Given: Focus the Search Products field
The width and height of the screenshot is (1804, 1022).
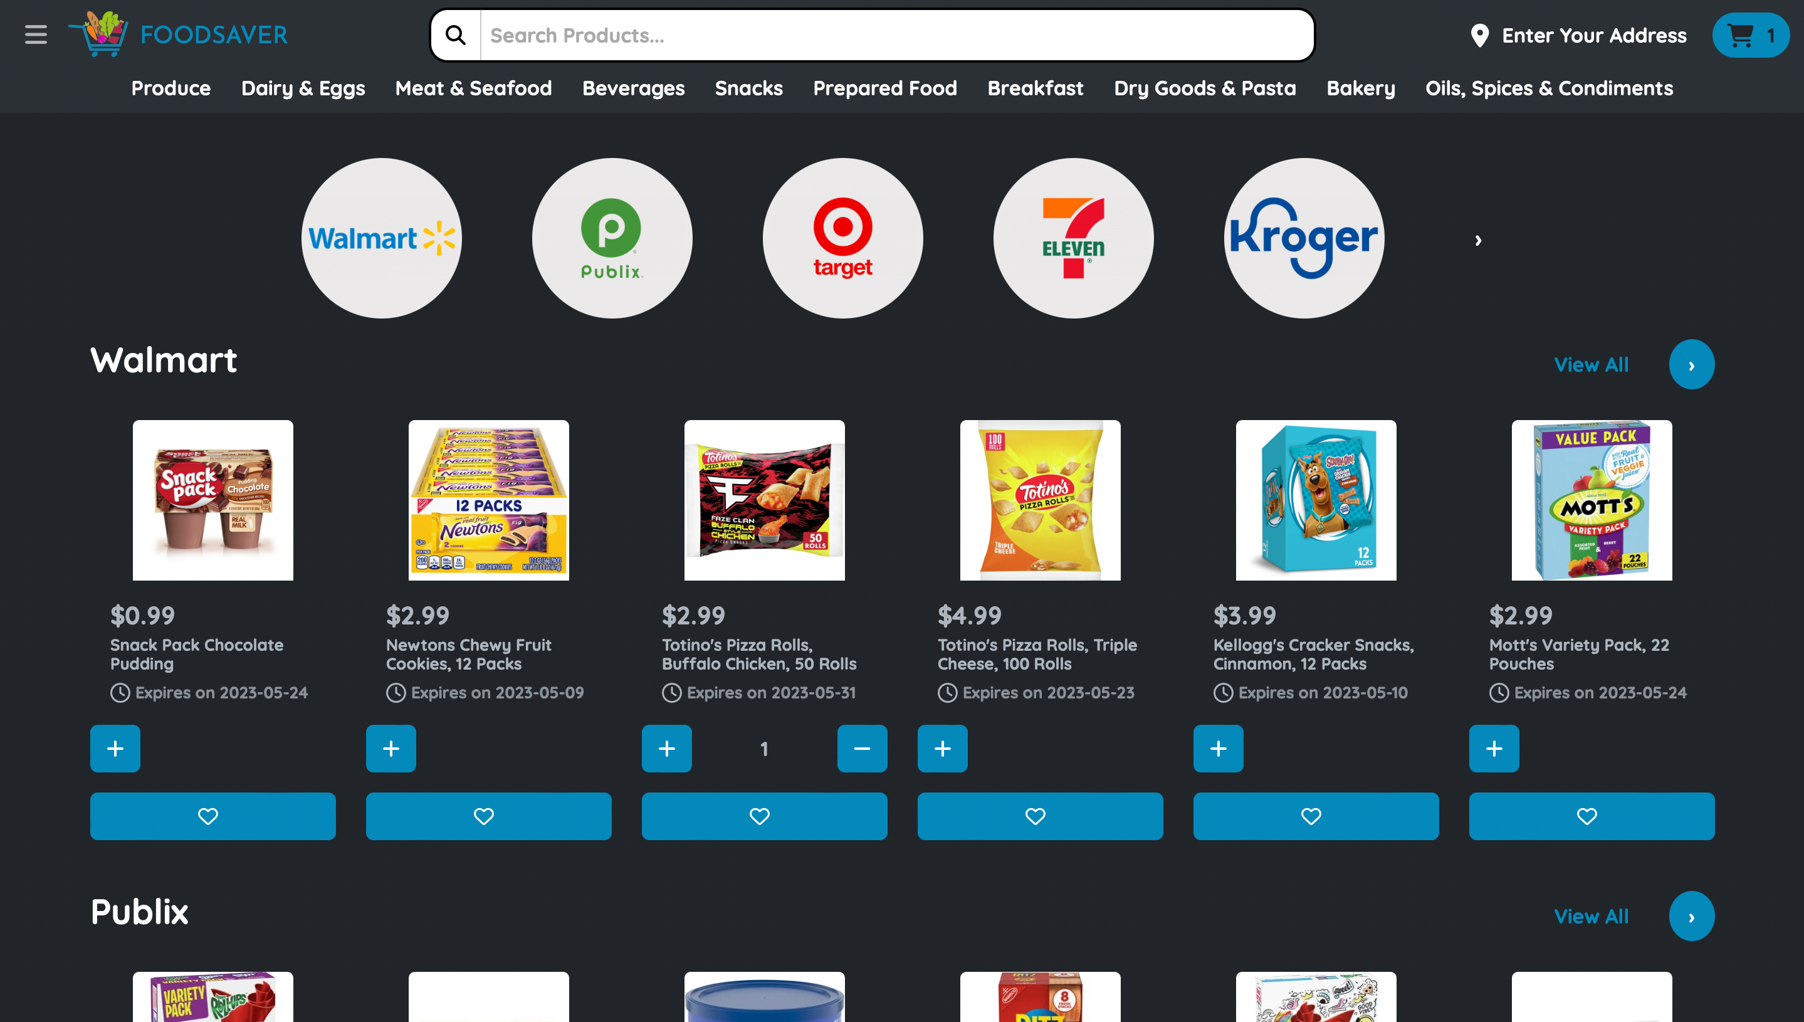Looking at the screenshot, I should pyautogui.click(x=897, y=35).
